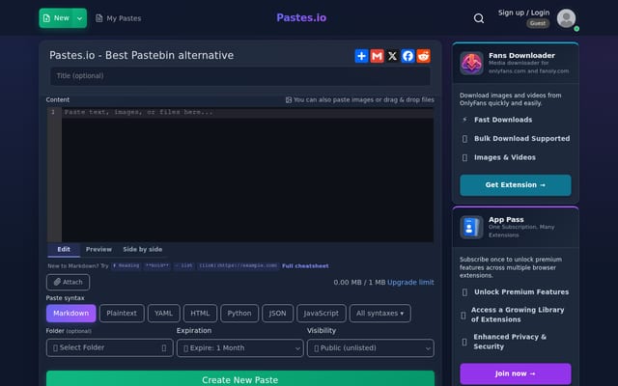Click the App Pass title
This screenshot has width=618, height=386.
(x=506, y=220)
